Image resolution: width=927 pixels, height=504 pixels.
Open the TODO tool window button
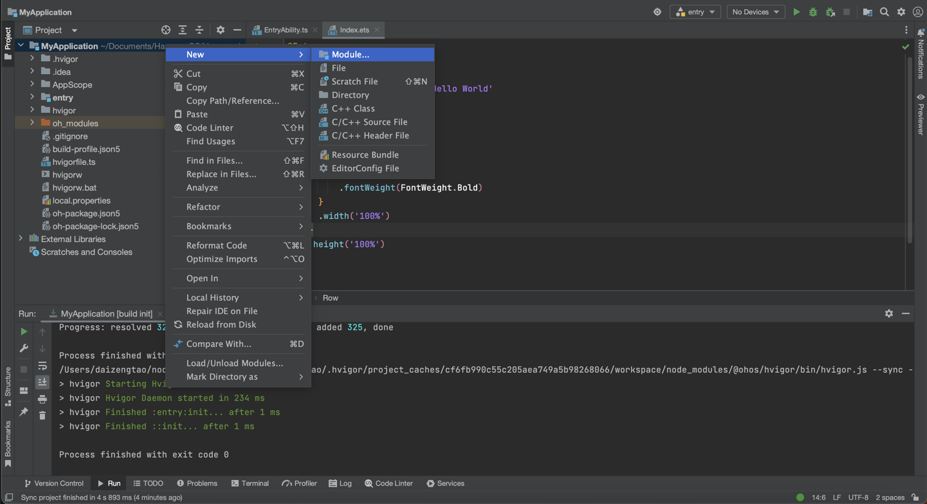[x=148, y=483]
